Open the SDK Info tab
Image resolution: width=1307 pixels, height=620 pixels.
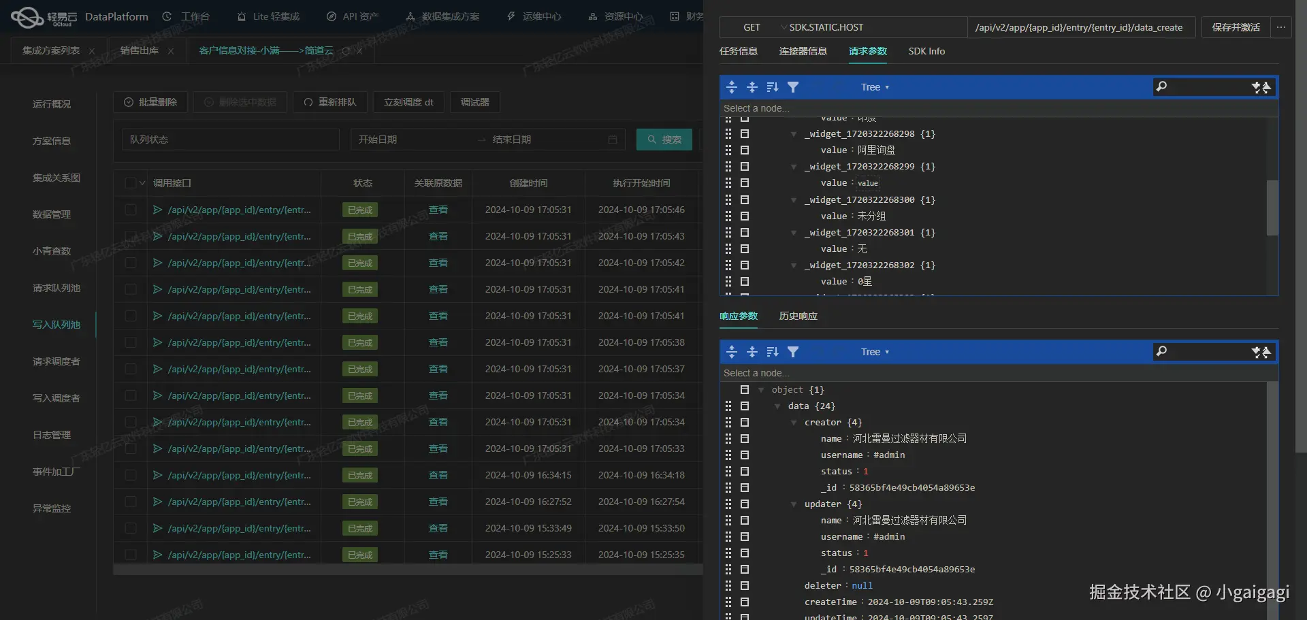tap(926, 51)
